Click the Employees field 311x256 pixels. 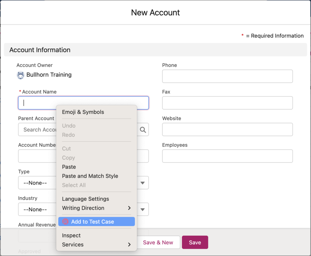(227, 156)
